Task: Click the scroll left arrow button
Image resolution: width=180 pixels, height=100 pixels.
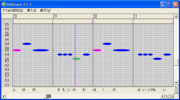Action: click(4, 96)
